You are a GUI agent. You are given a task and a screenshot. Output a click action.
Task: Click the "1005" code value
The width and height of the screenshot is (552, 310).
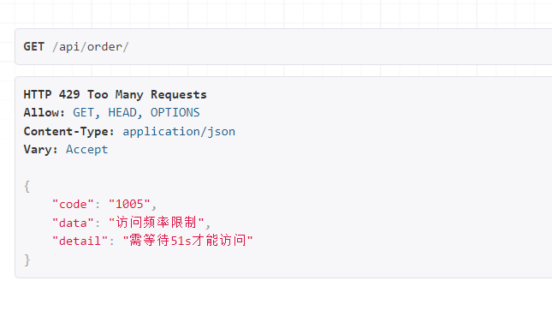coord(129,205)
